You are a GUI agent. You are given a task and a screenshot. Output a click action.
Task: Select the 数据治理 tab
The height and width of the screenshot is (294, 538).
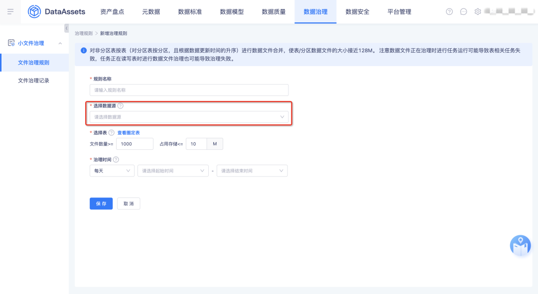(315, 11)
